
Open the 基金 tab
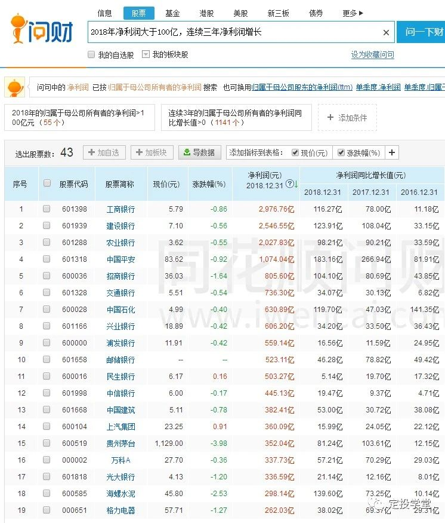(x=172, y=13)
